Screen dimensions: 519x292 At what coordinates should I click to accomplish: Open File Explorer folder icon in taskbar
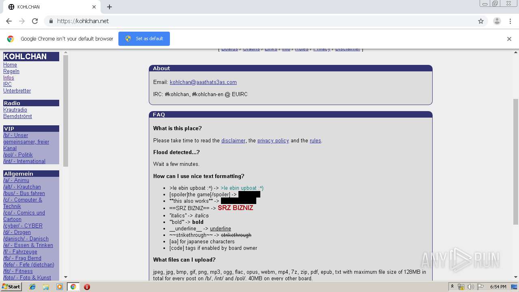point(46,287)
